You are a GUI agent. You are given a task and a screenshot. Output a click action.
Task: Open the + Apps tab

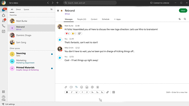pos(117,19)
